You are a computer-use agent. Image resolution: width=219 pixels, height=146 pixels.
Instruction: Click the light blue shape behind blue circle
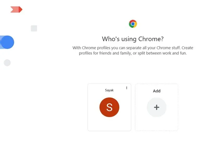pos(1,42)
